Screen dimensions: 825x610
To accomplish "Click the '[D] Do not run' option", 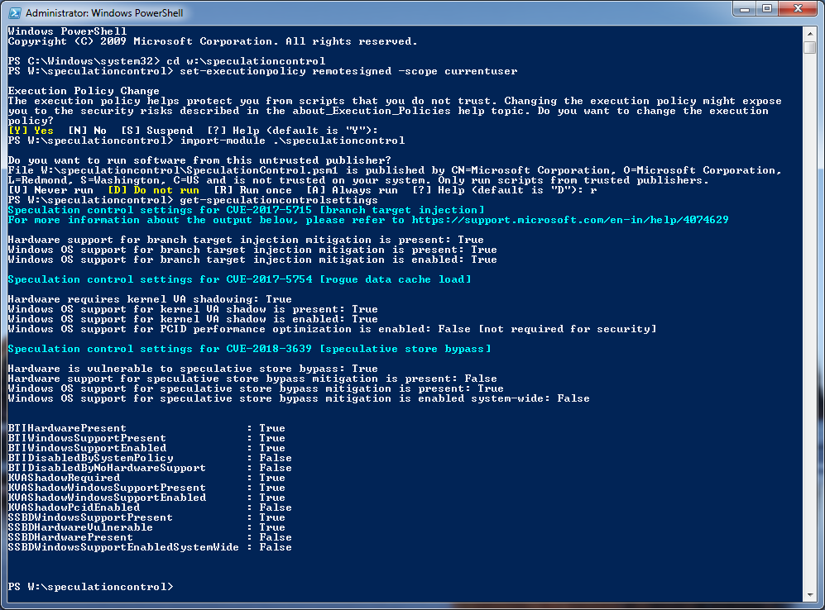I will tap(153, 189).
